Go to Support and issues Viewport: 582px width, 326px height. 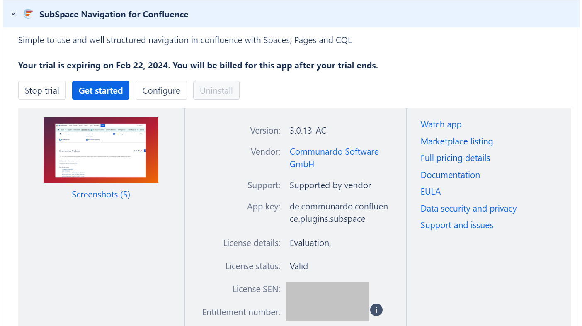(457, 225)
